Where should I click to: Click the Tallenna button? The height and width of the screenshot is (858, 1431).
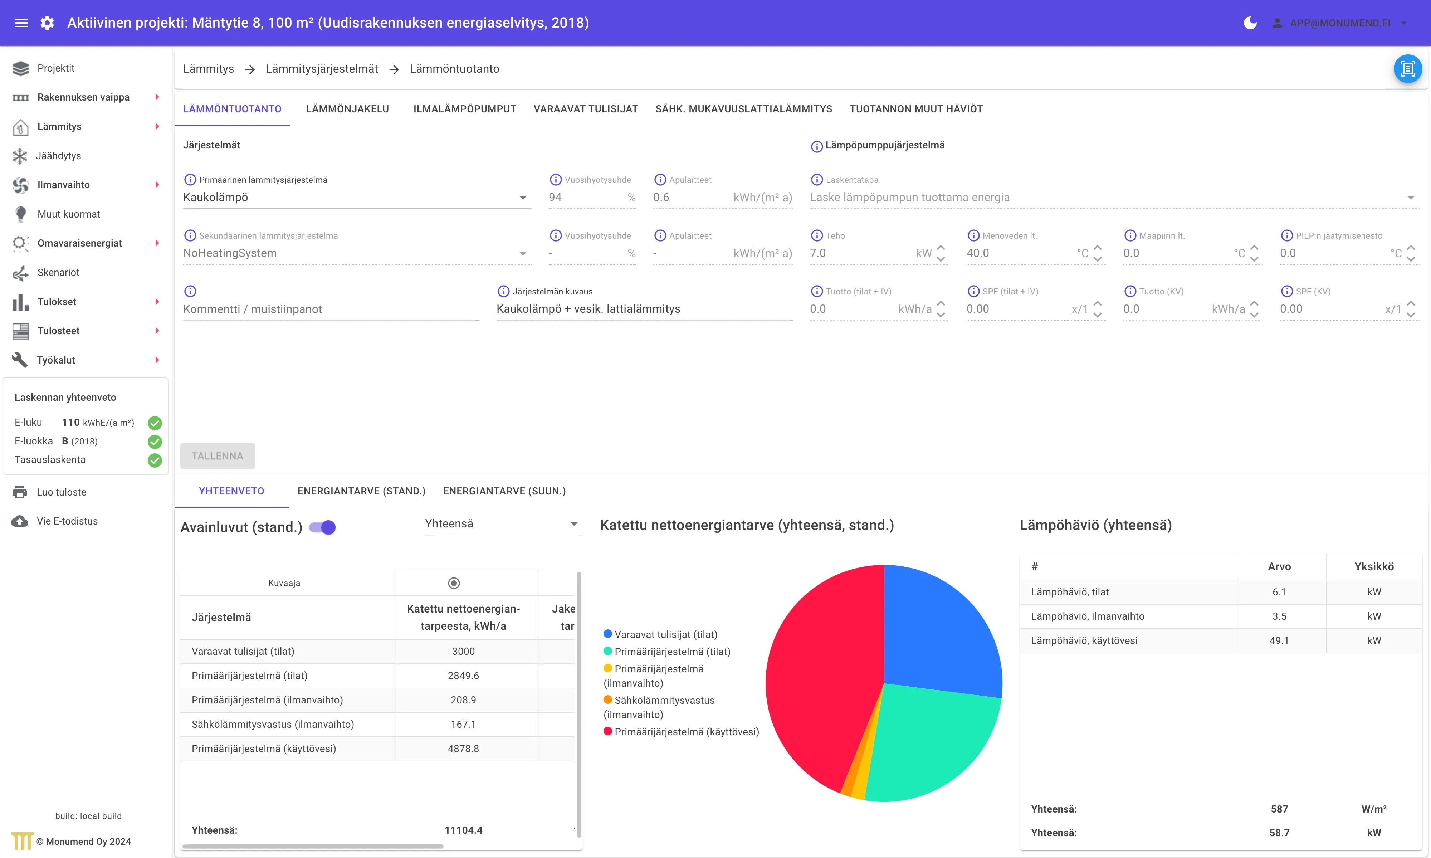217,456
